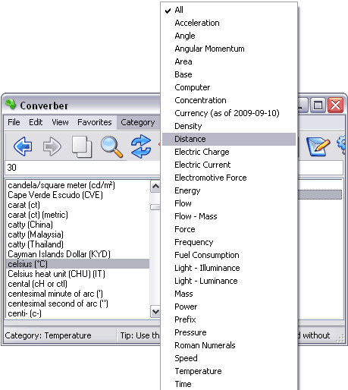Select highlighted Distance category
Viewport: 348px width, 390px height.
(x=229, y=139)
